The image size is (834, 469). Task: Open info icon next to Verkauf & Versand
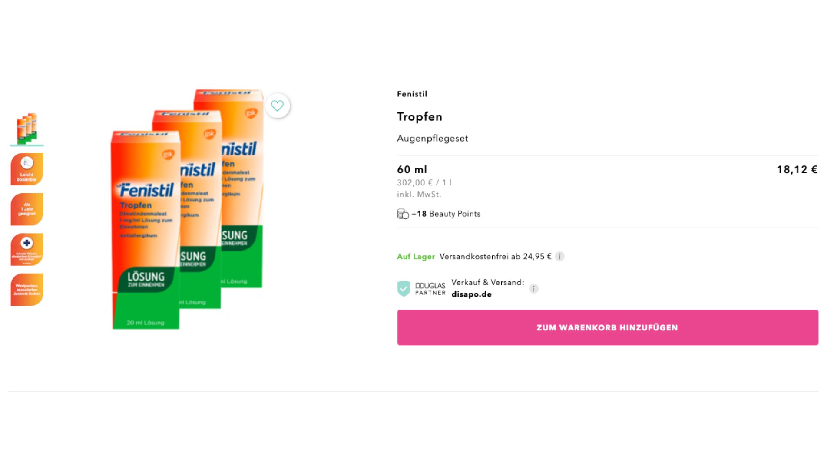pos(533,289)
